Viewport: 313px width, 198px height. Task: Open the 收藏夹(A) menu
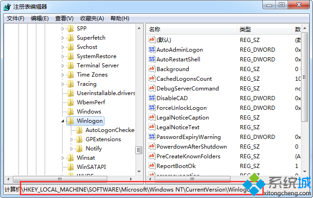pos(92,18)
